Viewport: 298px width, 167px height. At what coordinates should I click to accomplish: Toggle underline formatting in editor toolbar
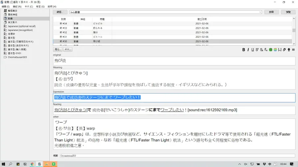(252, 50)
